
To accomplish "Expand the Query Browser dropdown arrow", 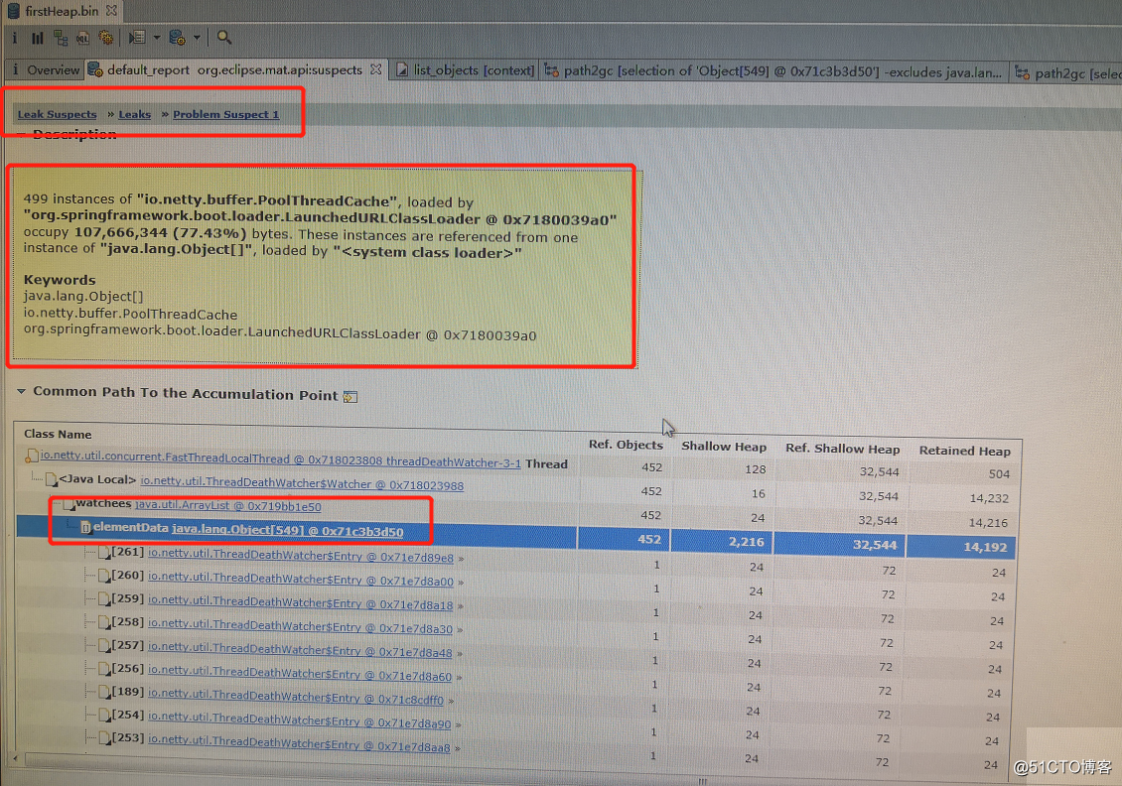I will [x=197, y=37].
